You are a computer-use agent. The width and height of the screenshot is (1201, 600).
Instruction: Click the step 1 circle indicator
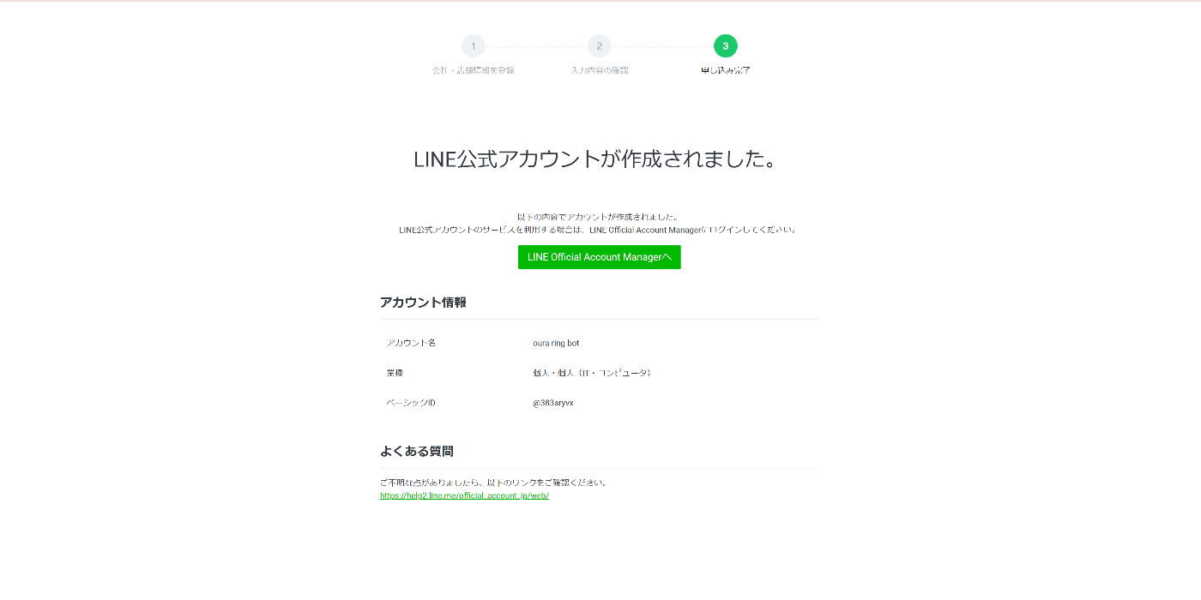pos(473,46)
